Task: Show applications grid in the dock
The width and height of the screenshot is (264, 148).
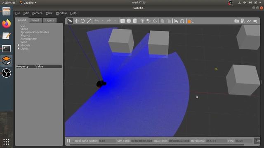Action: click(7, 142)
